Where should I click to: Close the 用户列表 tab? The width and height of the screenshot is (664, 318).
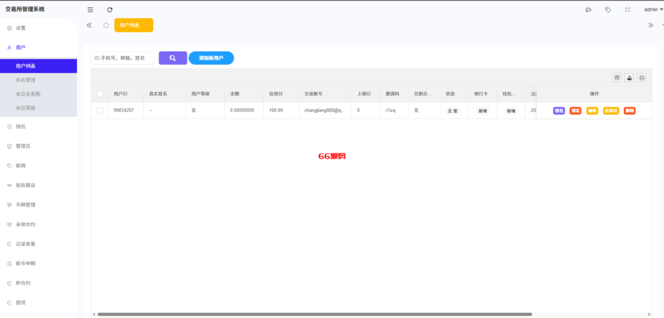147,25
